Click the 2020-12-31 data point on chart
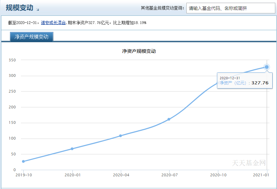 267,67
